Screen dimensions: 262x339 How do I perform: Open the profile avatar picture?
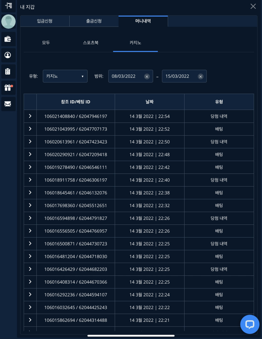[8, 22]
